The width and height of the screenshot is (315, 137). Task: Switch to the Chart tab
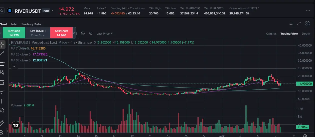pyautogui.click(x=3, y=24)
